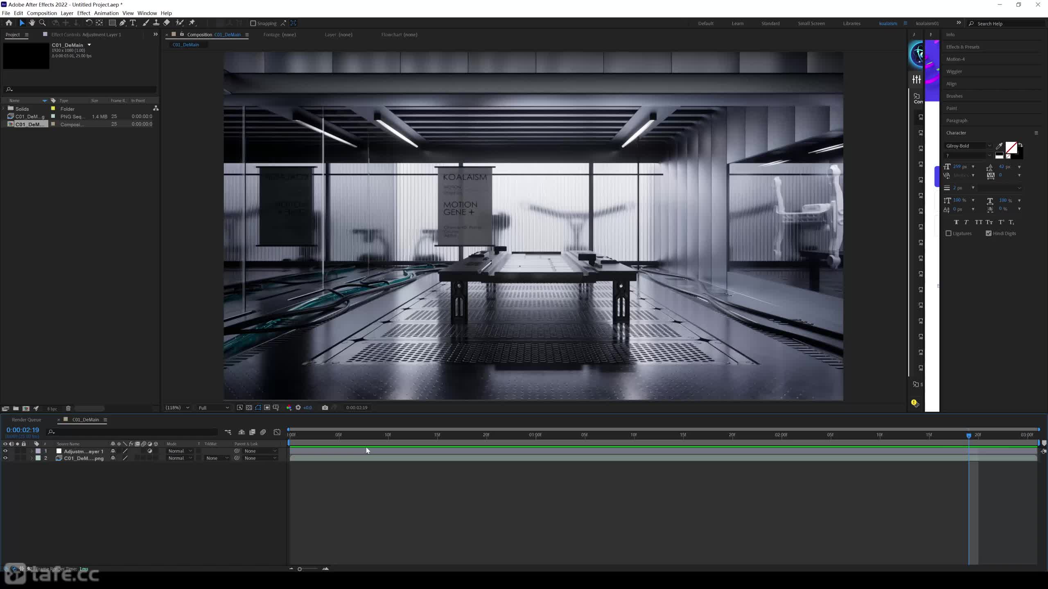1048x589 pixels.
Task: Select the Type text tool
Action: tap(133, 23)
